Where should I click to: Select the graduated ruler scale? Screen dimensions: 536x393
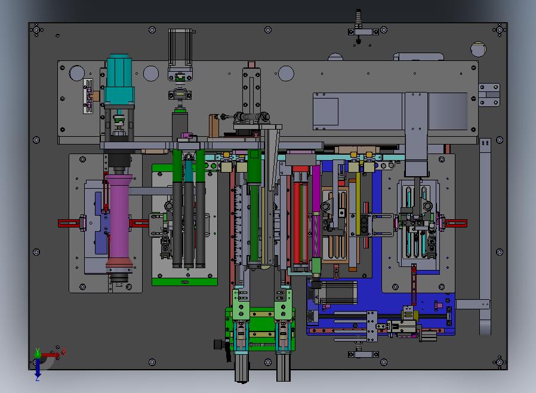(x=238, y=225)
